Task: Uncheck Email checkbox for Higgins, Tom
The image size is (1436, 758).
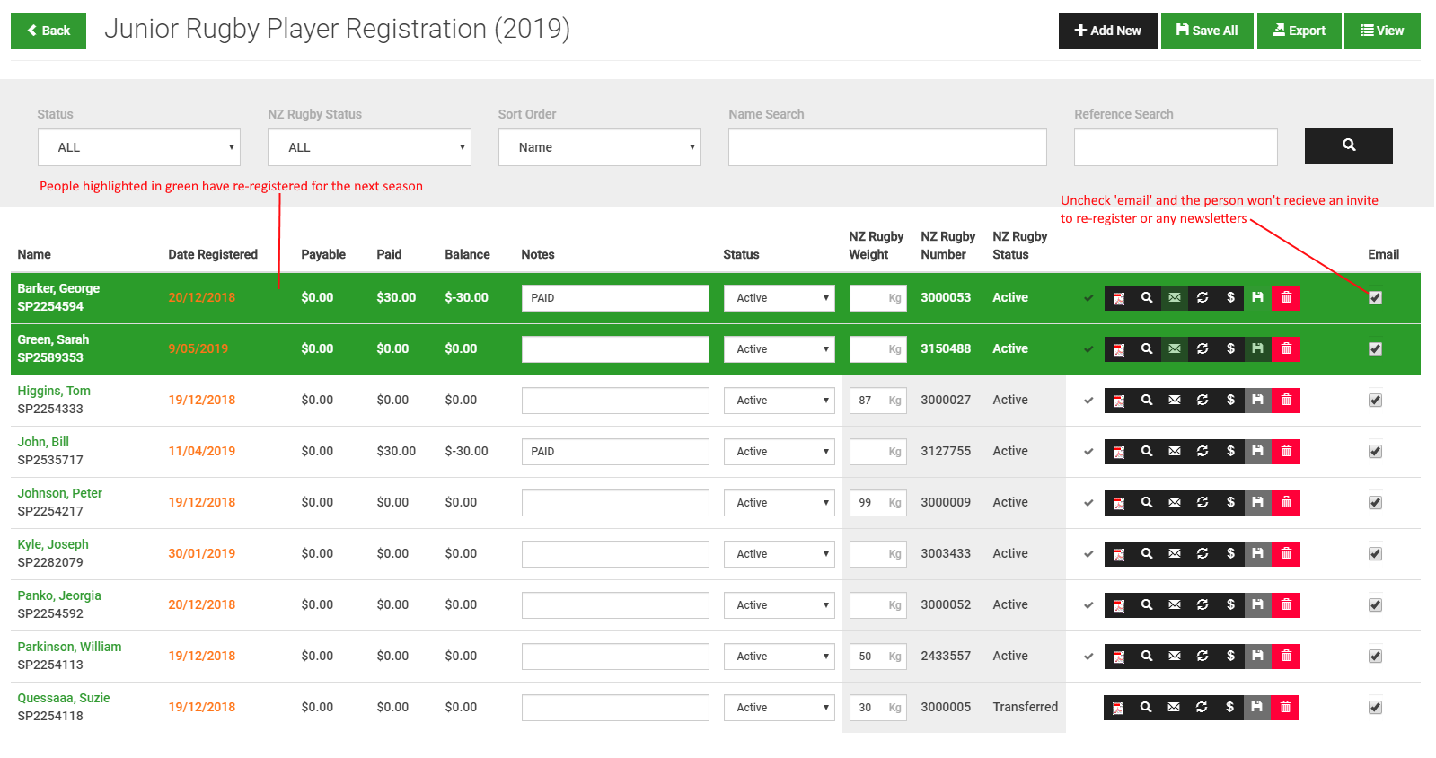Action: click(1375, 401)
